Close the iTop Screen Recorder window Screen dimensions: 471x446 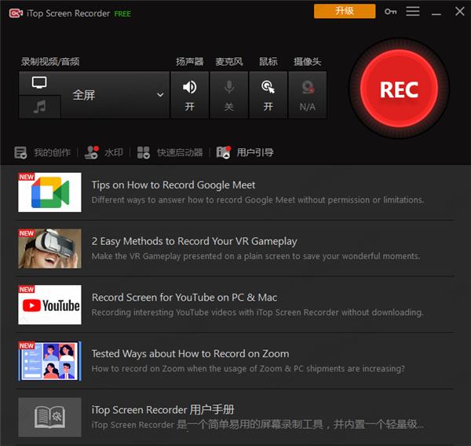click(x=459, y=12)
